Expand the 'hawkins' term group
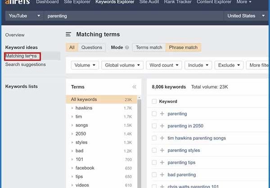The height and width of the screenshot is (188, 270). click(x=72, y=108)
